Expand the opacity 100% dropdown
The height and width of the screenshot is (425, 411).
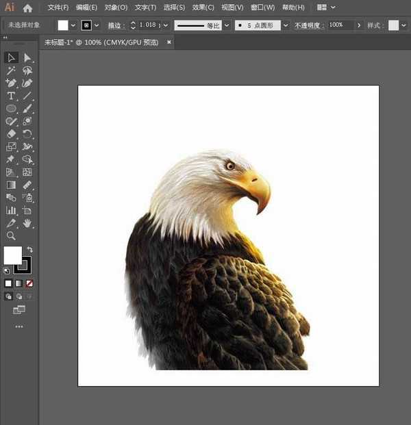360,25
